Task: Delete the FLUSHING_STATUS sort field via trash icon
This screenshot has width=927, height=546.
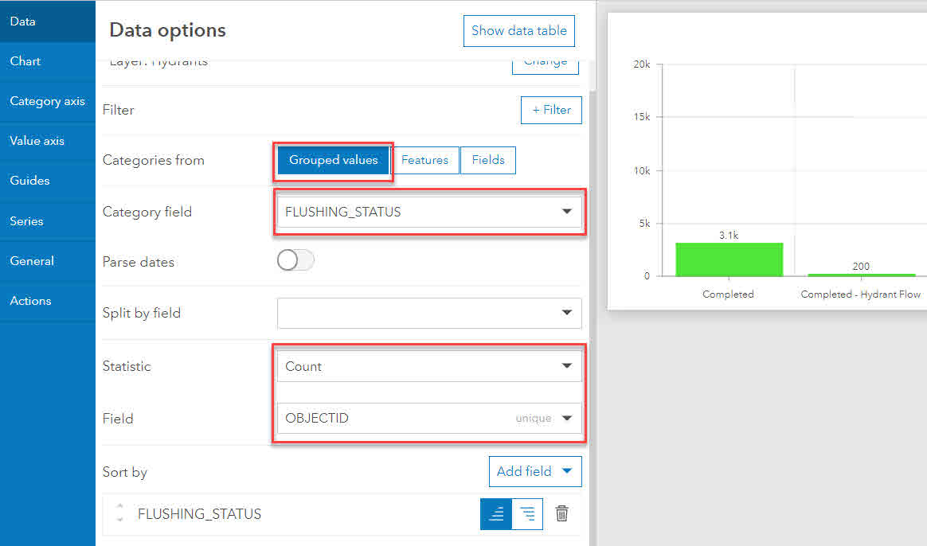Action: (x=561, y=513)
